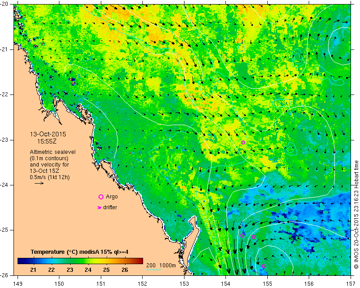Click the longitude axis label '149'
This screenshot has height=288, width=360.
[18, 284]
